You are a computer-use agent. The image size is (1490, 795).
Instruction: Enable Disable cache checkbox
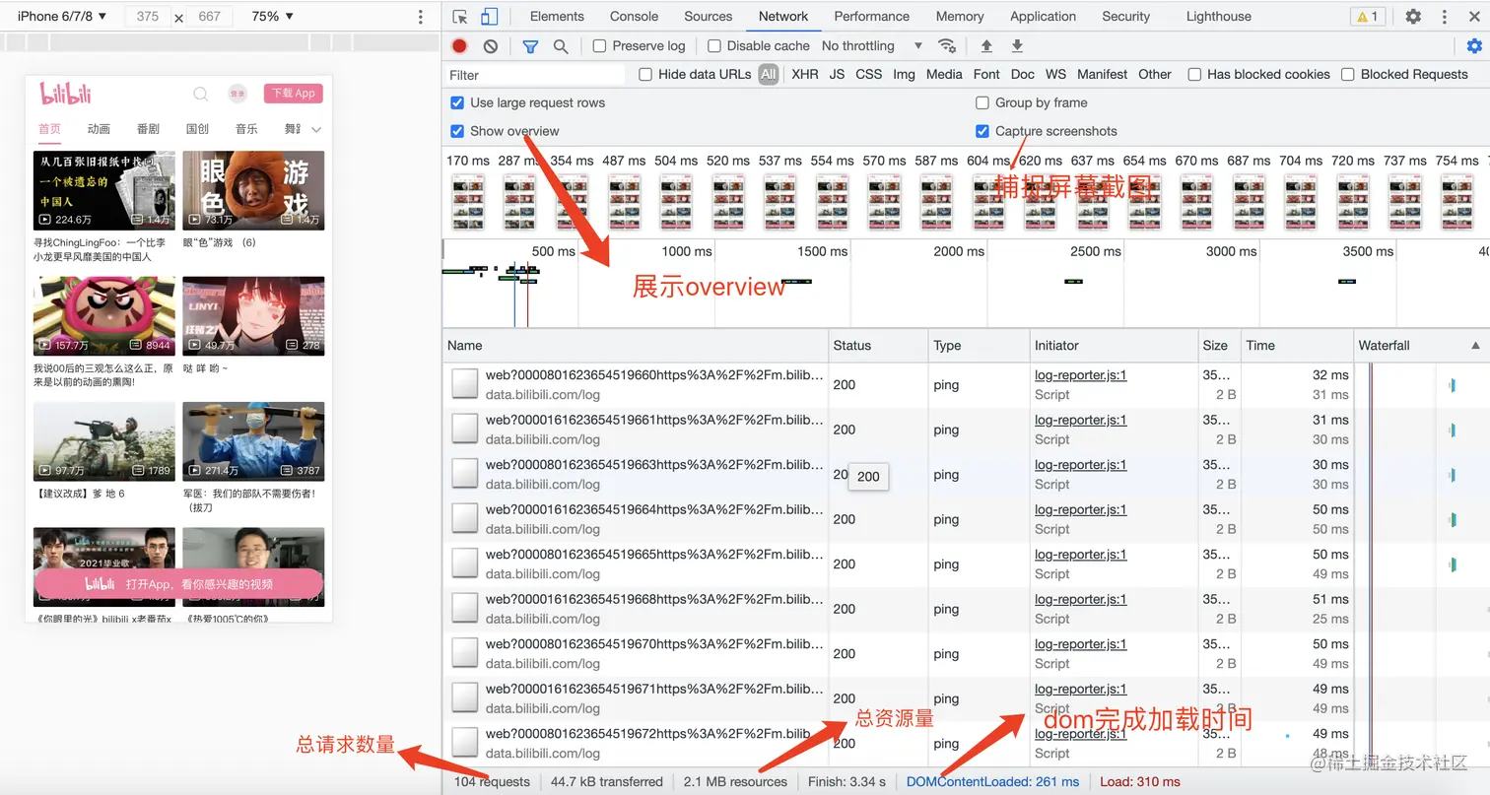pos(714,46)
